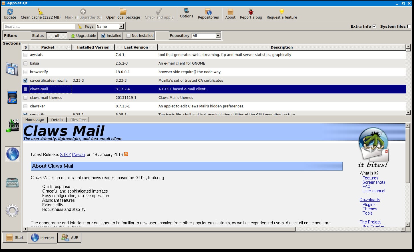This screenshot has height=252, width=414.
Task: Select the arcade Games section icon
Action: coord(12,97)
